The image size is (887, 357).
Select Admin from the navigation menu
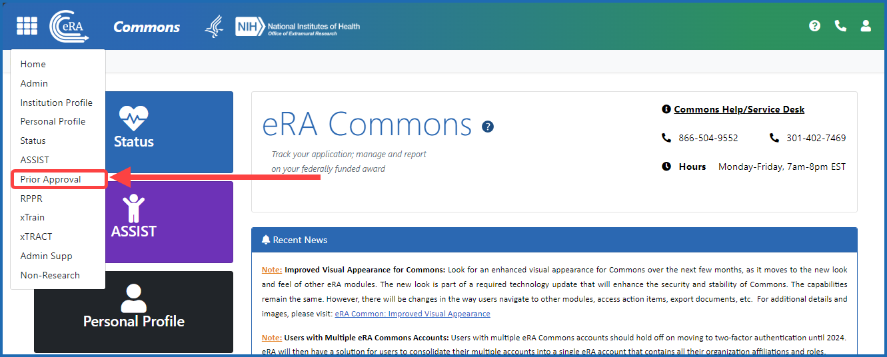click(x=34, y=83)
